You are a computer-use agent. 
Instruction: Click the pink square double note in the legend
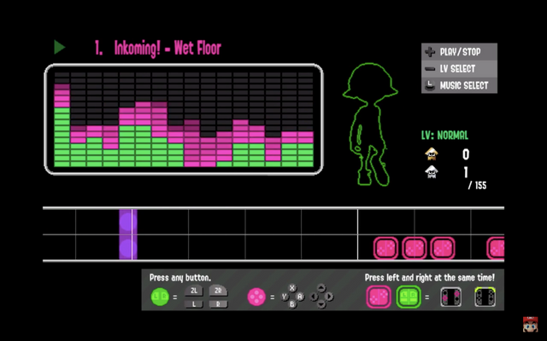pos(379,297)
